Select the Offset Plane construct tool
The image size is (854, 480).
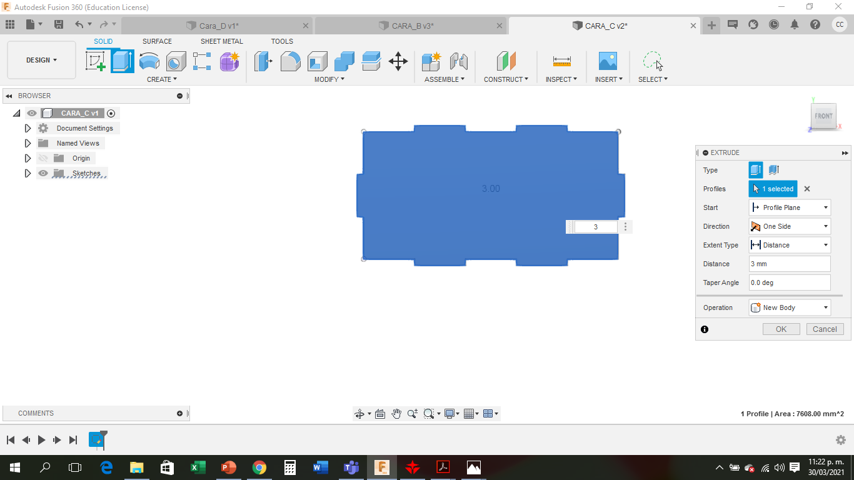coord(506,61)
